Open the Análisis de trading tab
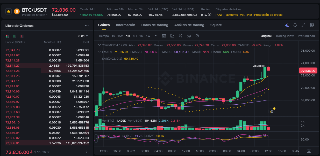The width and height of the screenshot is (320, 156). point(189,25)
